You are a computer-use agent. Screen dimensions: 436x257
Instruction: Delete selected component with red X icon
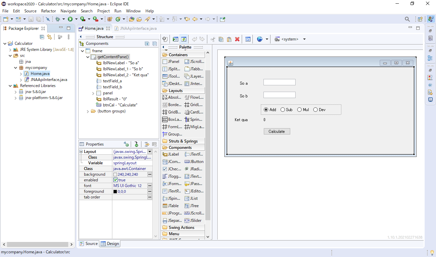[237, 39]
